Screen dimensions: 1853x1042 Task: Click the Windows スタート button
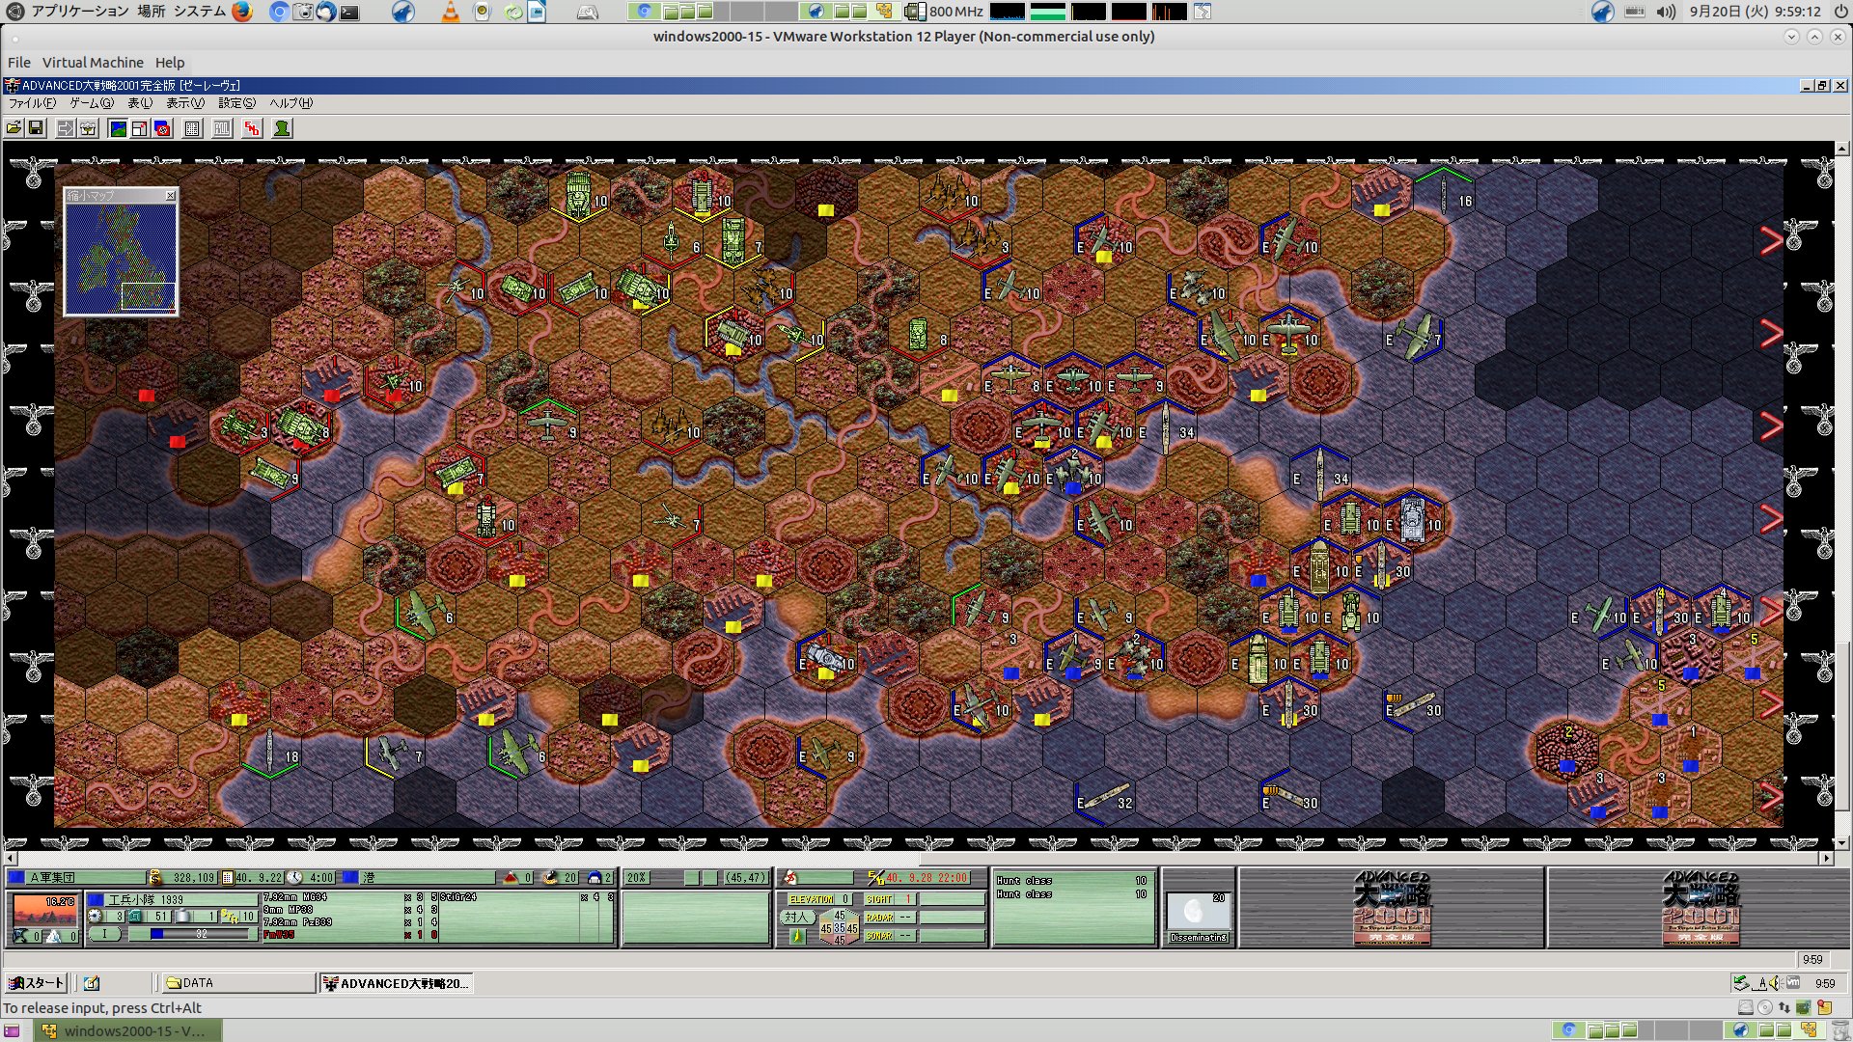point(36,983)
